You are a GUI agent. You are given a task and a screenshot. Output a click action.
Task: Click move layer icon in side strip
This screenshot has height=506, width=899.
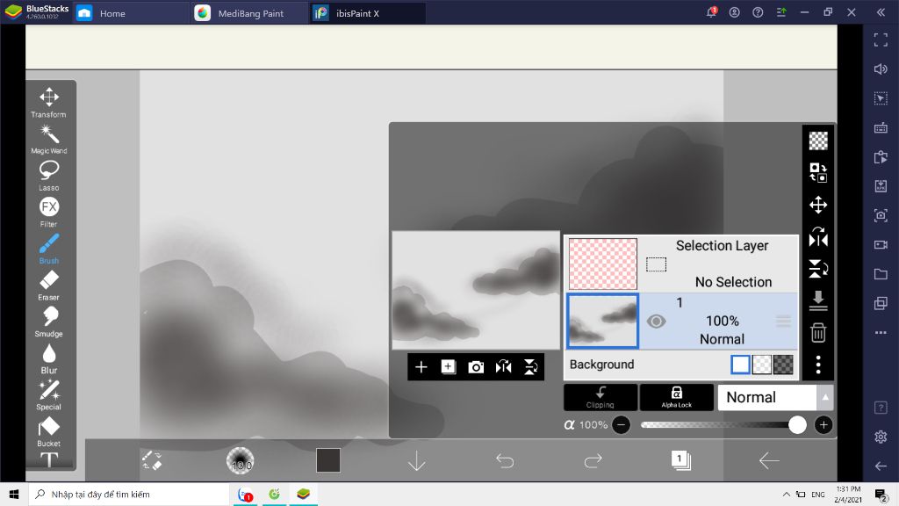[818, 205]
